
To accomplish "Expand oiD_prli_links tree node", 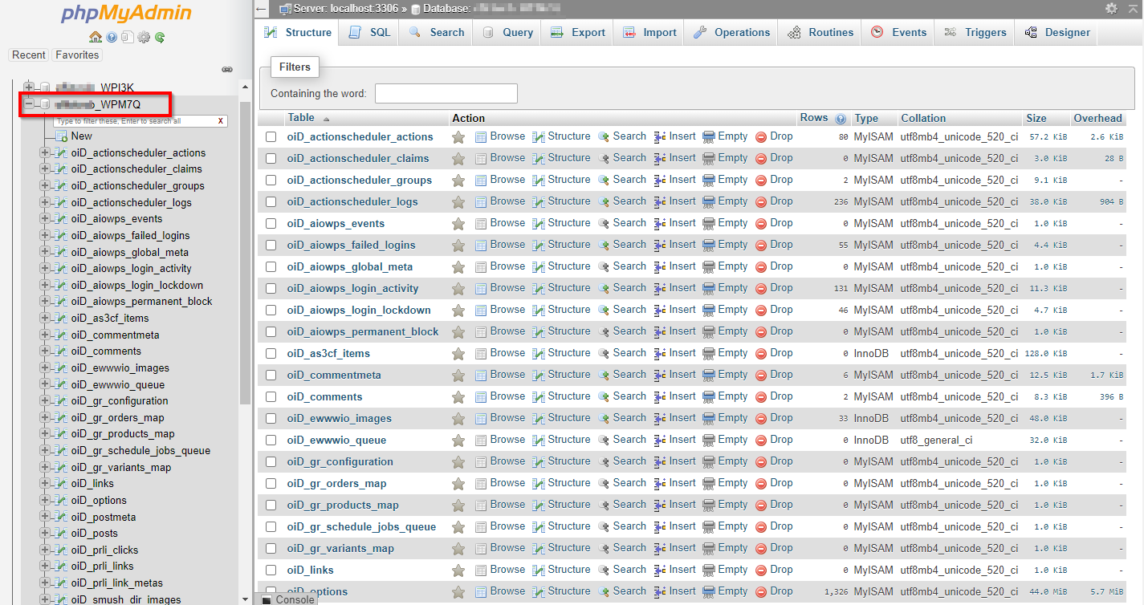I will point(45,566).
